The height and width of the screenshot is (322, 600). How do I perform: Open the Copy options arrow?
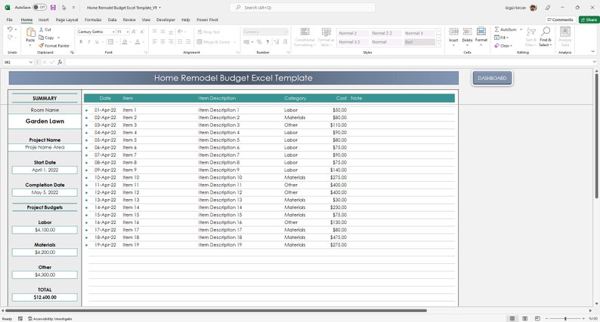[58, 38]
